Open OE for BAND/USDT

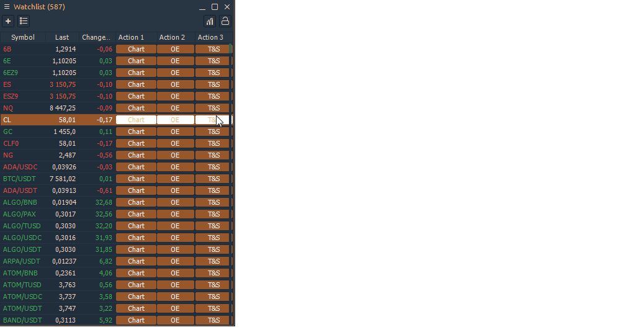175,320
